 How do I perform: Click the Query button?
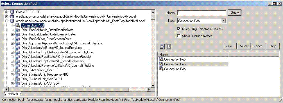click(x=235, y=13)
